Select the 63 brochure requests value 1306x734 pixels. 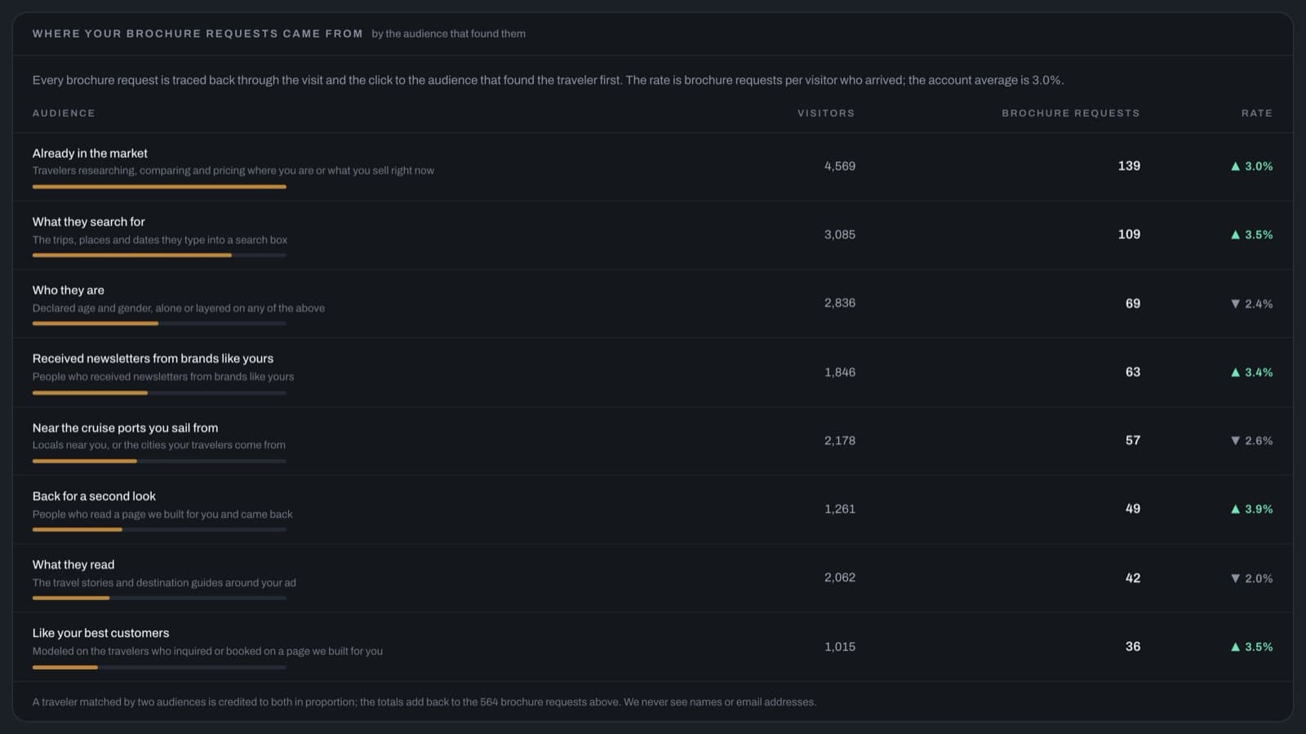1133,372
